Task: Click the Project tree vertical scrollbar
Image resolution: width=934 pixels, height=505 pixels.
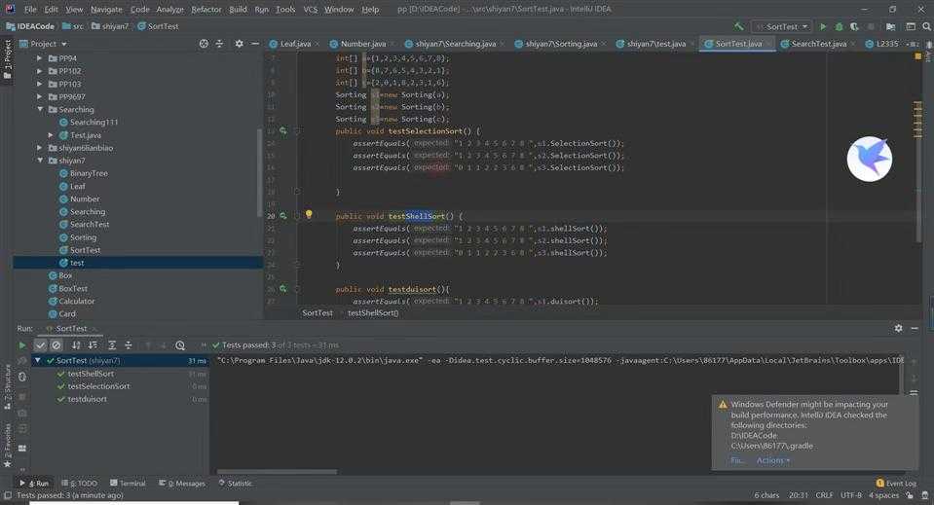Action: (x=259, y=172)
